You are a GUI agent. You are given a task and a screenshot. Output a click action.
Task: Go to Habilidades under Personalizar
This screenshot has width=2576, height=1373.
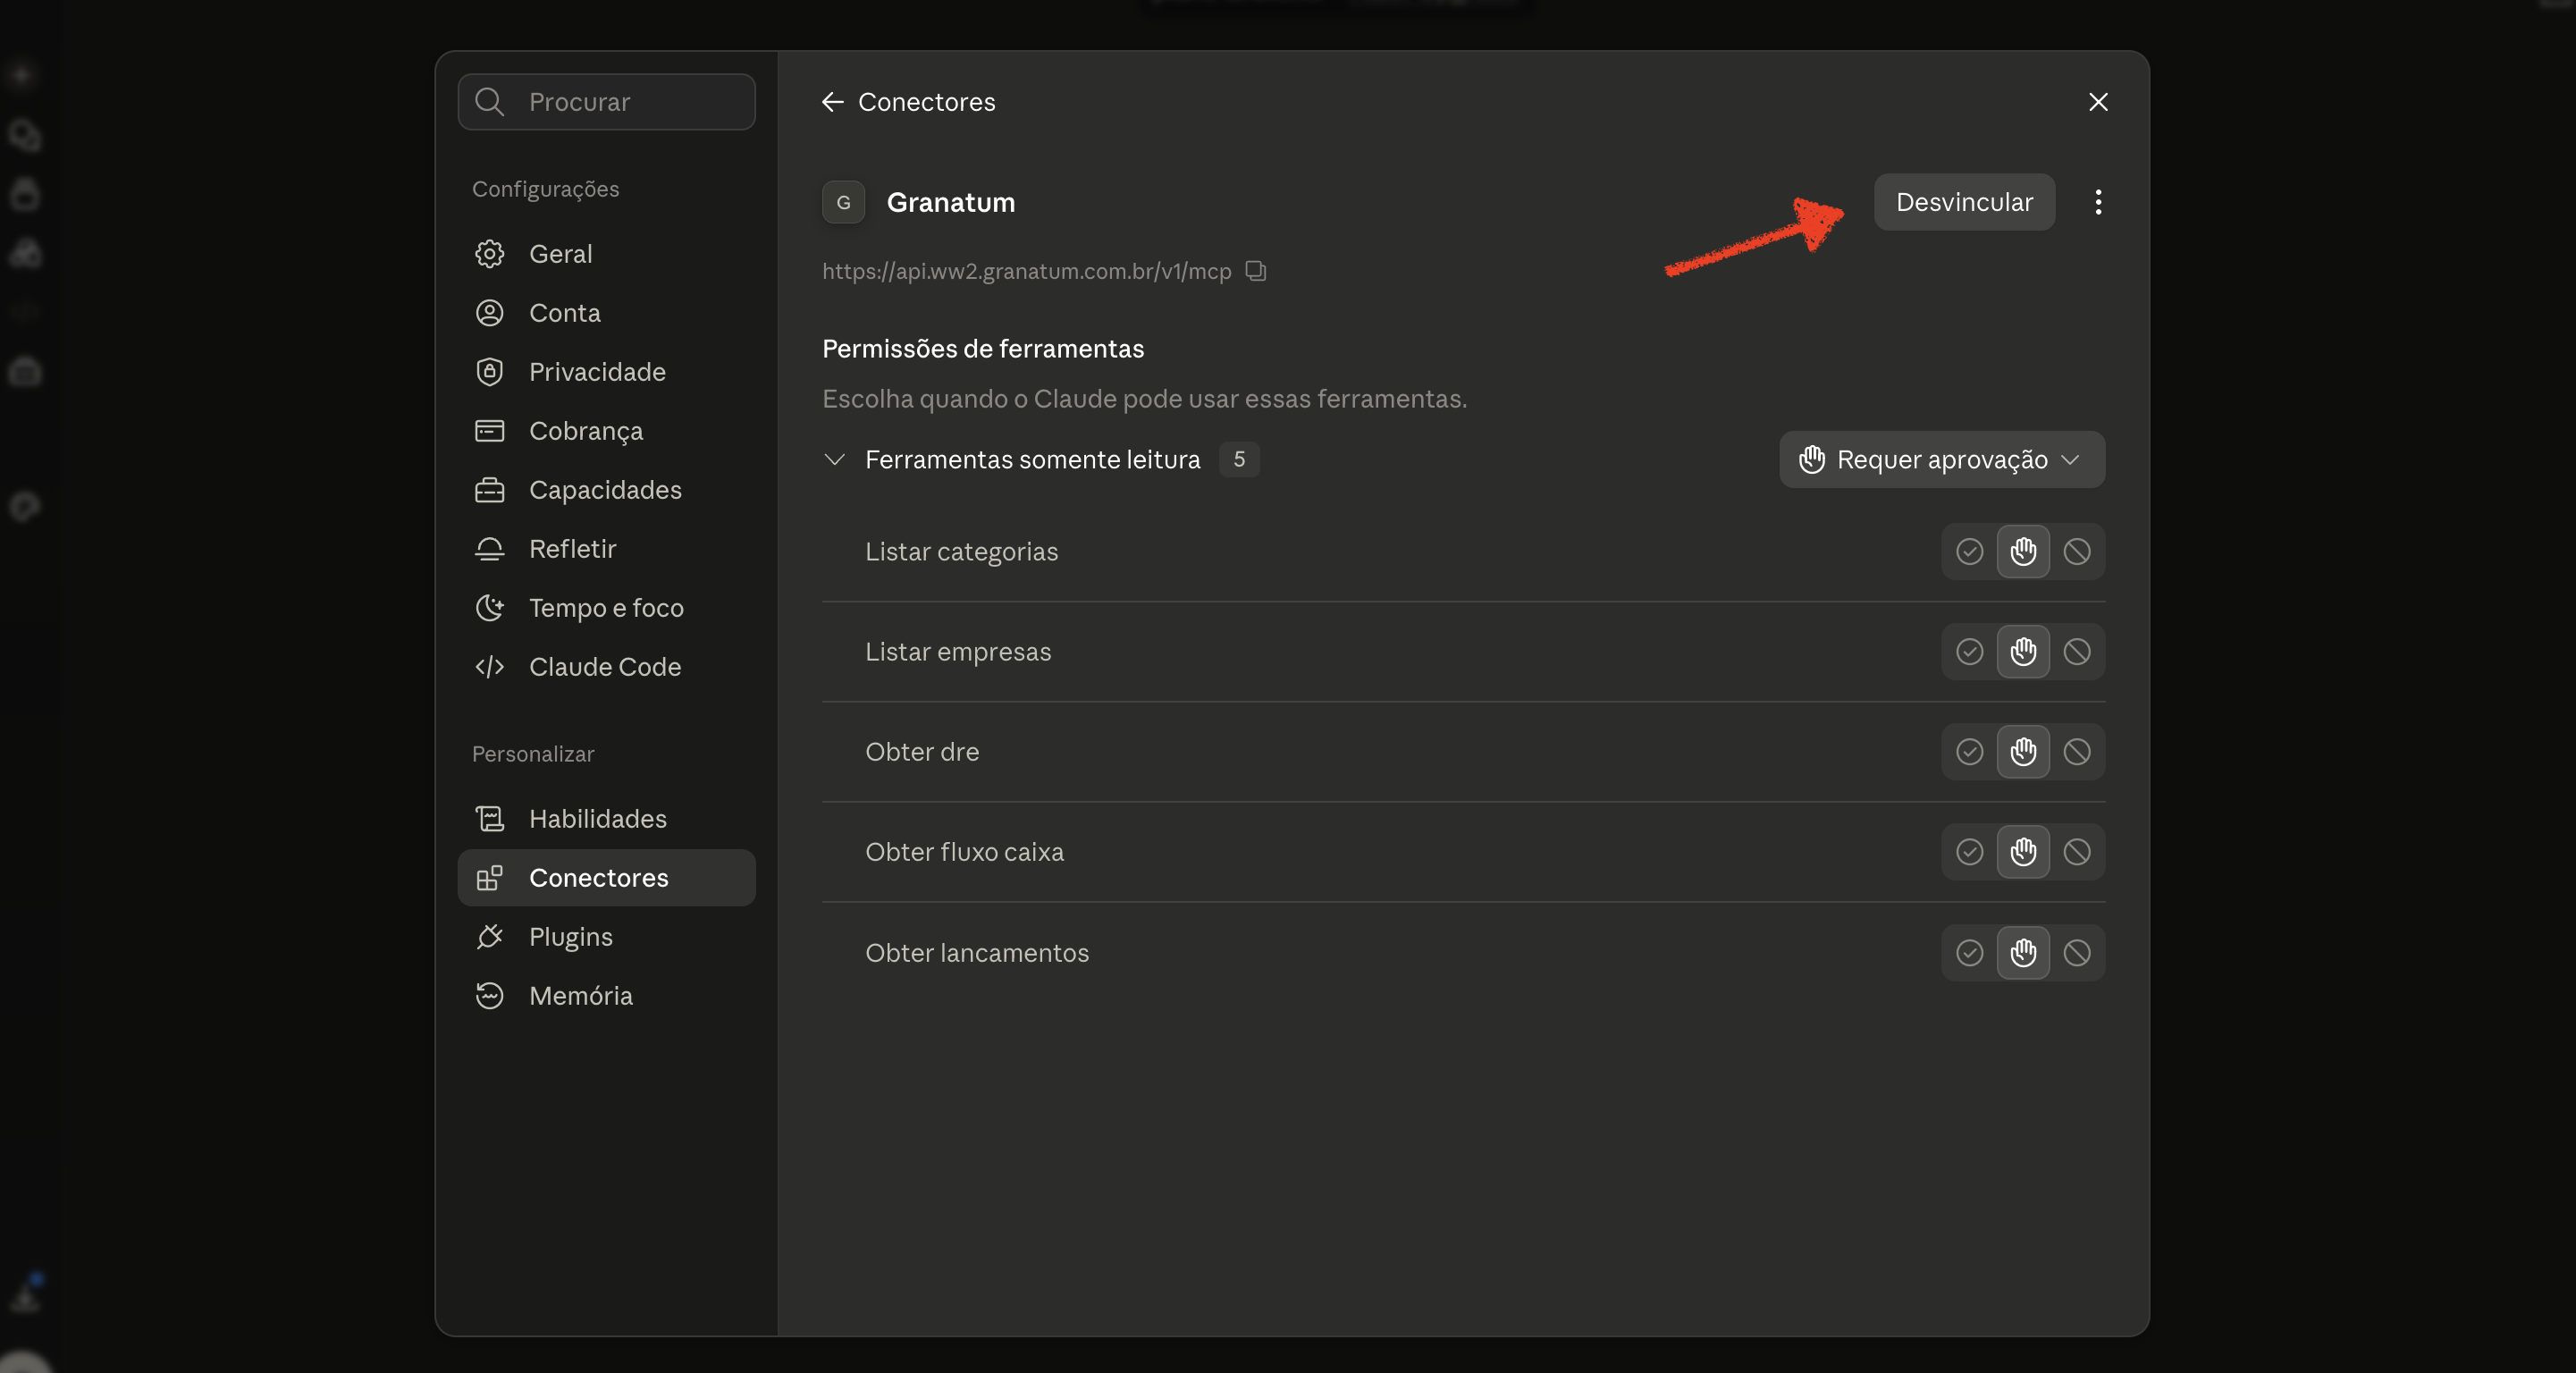coord(607,819)
